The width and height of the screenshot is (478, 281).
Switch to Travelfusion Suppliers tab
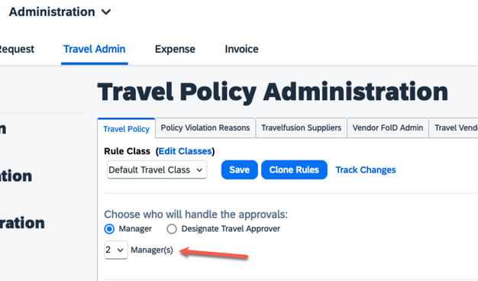click(301, 128)
